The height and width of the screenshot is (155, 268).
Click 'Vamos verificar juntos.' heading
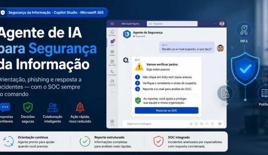[162, 64]
